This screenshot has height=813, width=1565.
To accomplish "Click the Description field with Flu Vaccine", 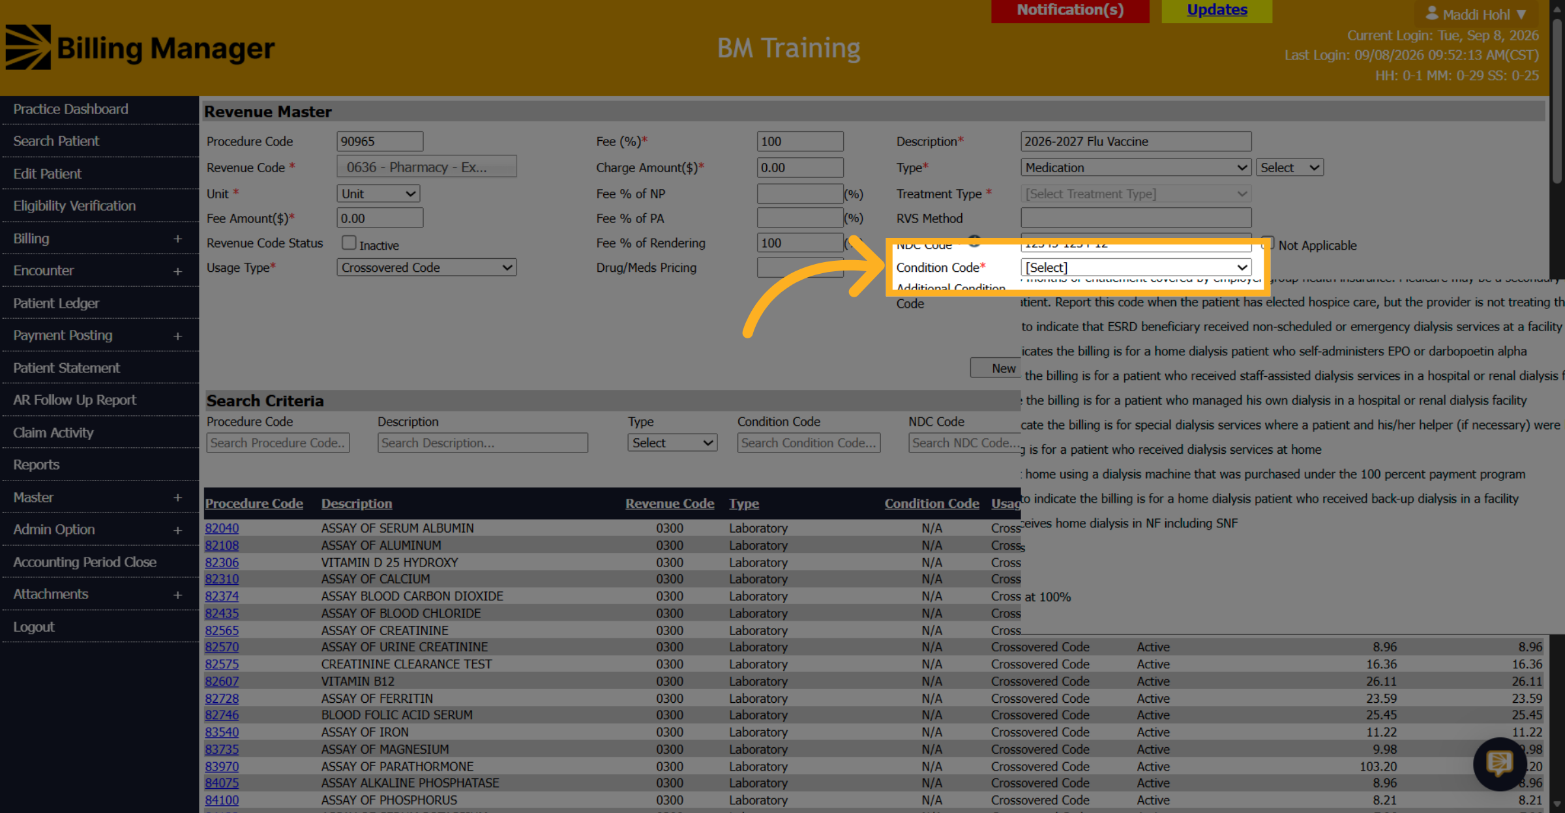I will 1136,141.
